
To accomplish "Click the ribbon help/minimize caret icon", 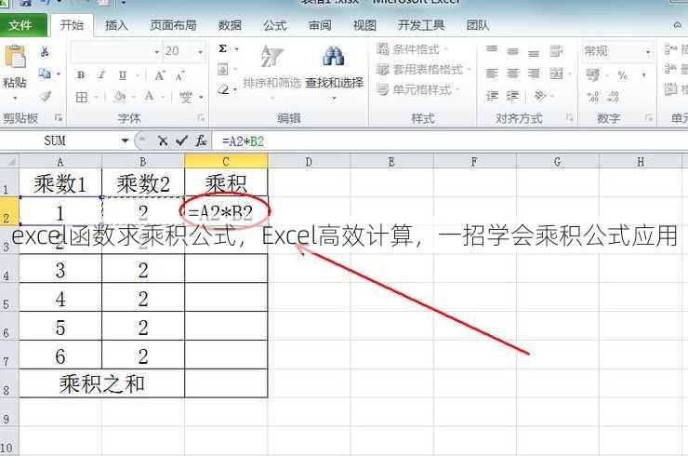I will tap(678, 25).
